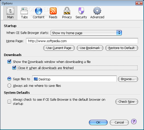The image size is (144, 130).
Task: Confirm options with OK
Action: [98, 122]
